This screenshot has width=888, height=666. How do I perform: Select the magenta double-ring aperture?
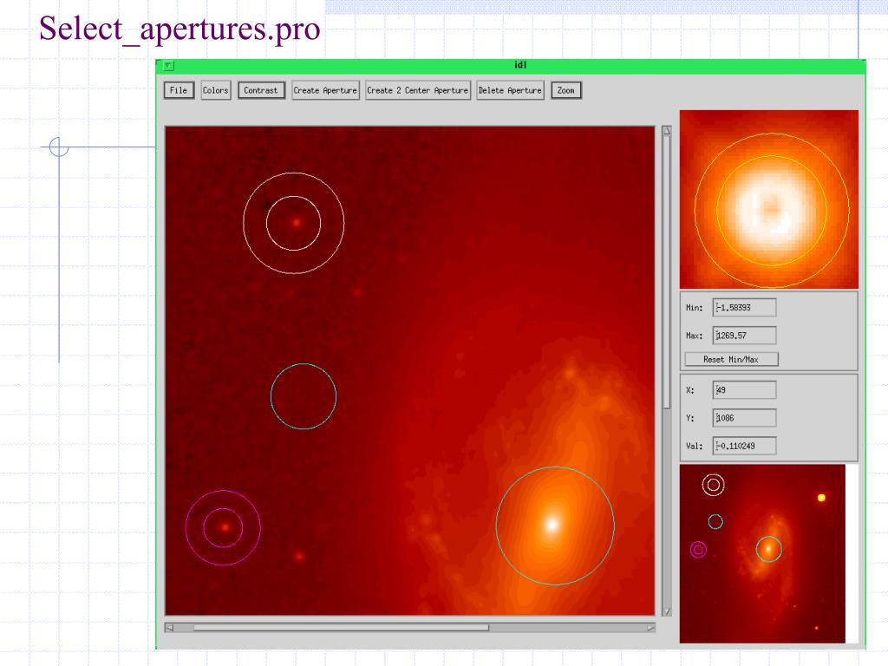[223, 528]
